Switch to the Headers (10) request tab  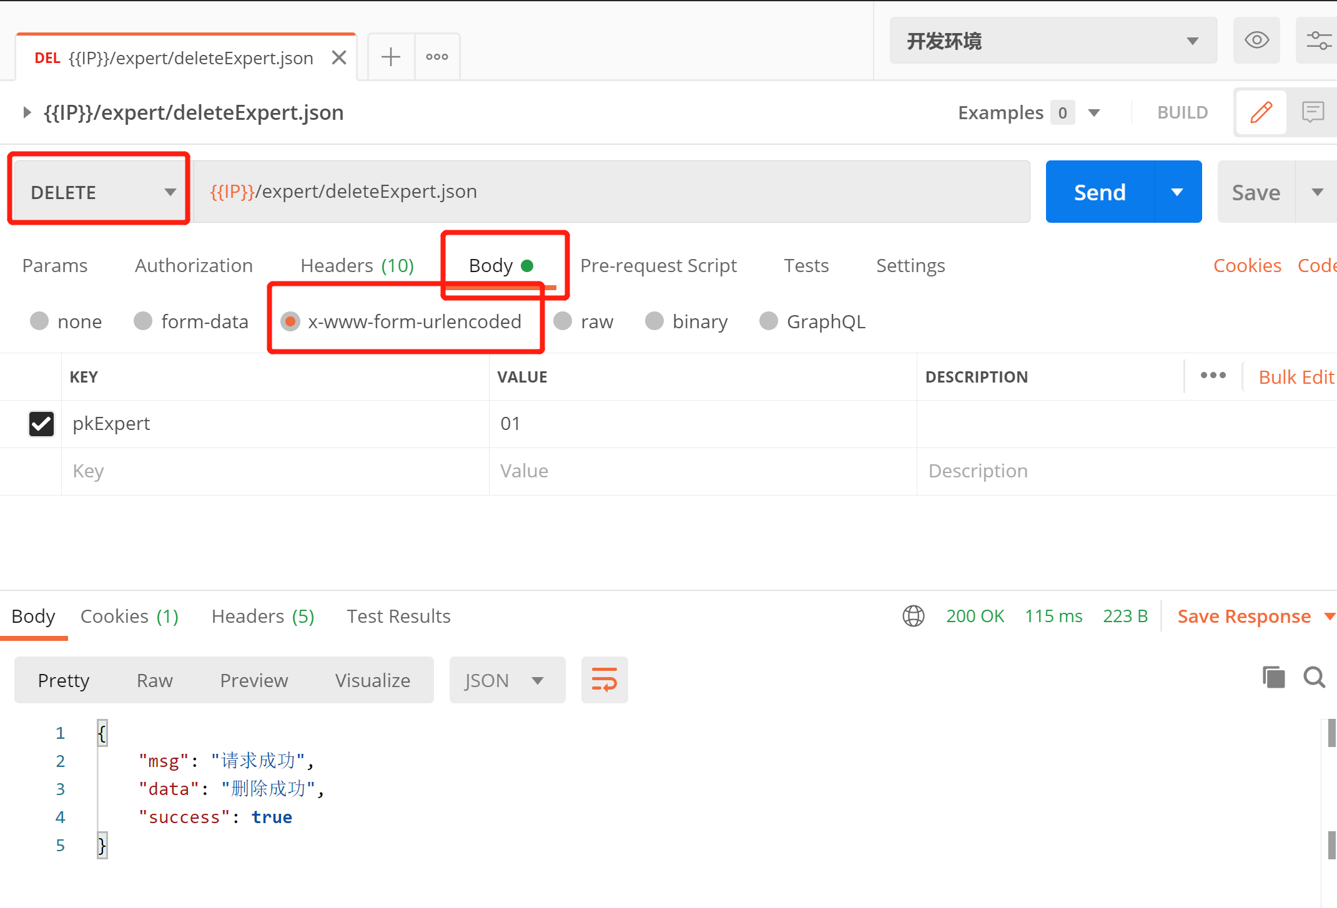click(357, 265)
